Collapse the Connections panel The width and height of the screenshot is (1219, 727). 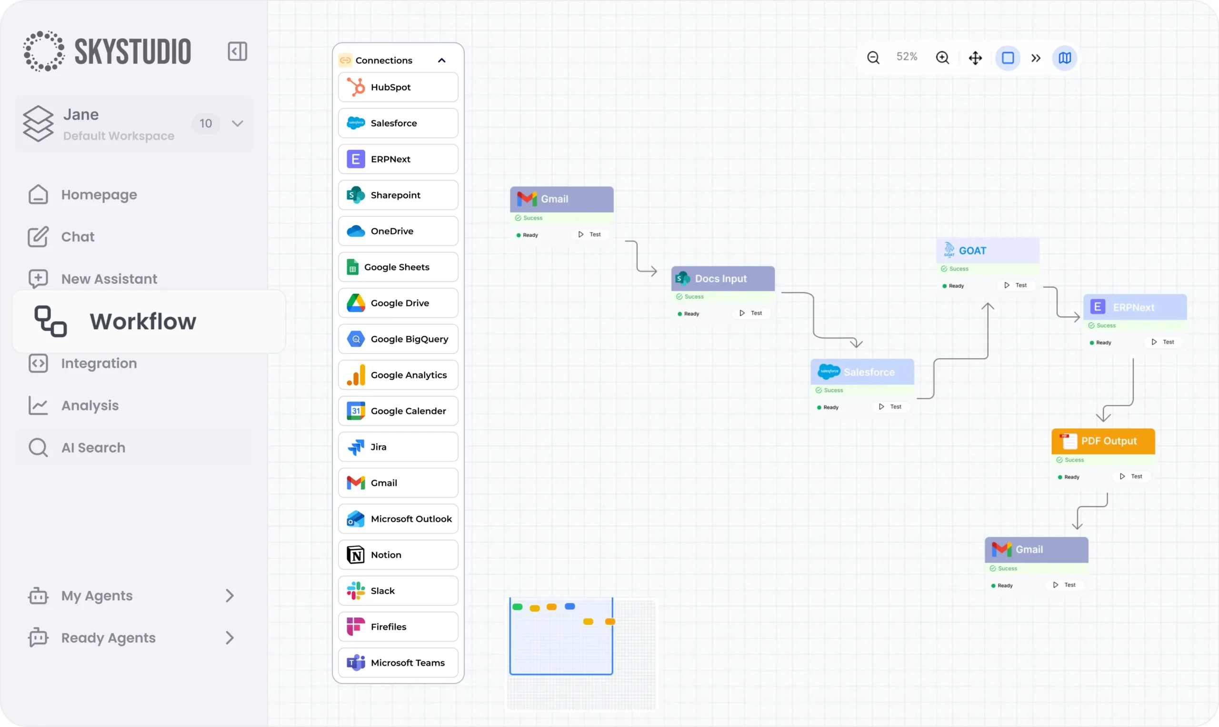pyautogui.click(x=441, y=60)
